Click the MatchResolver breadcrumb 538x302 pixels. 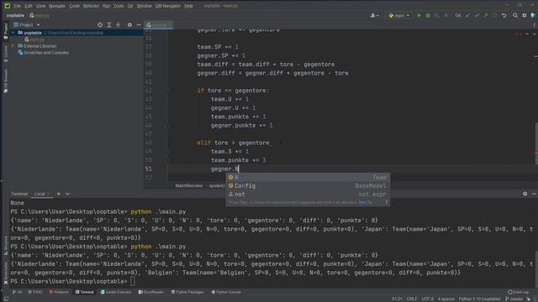point(188,185)
